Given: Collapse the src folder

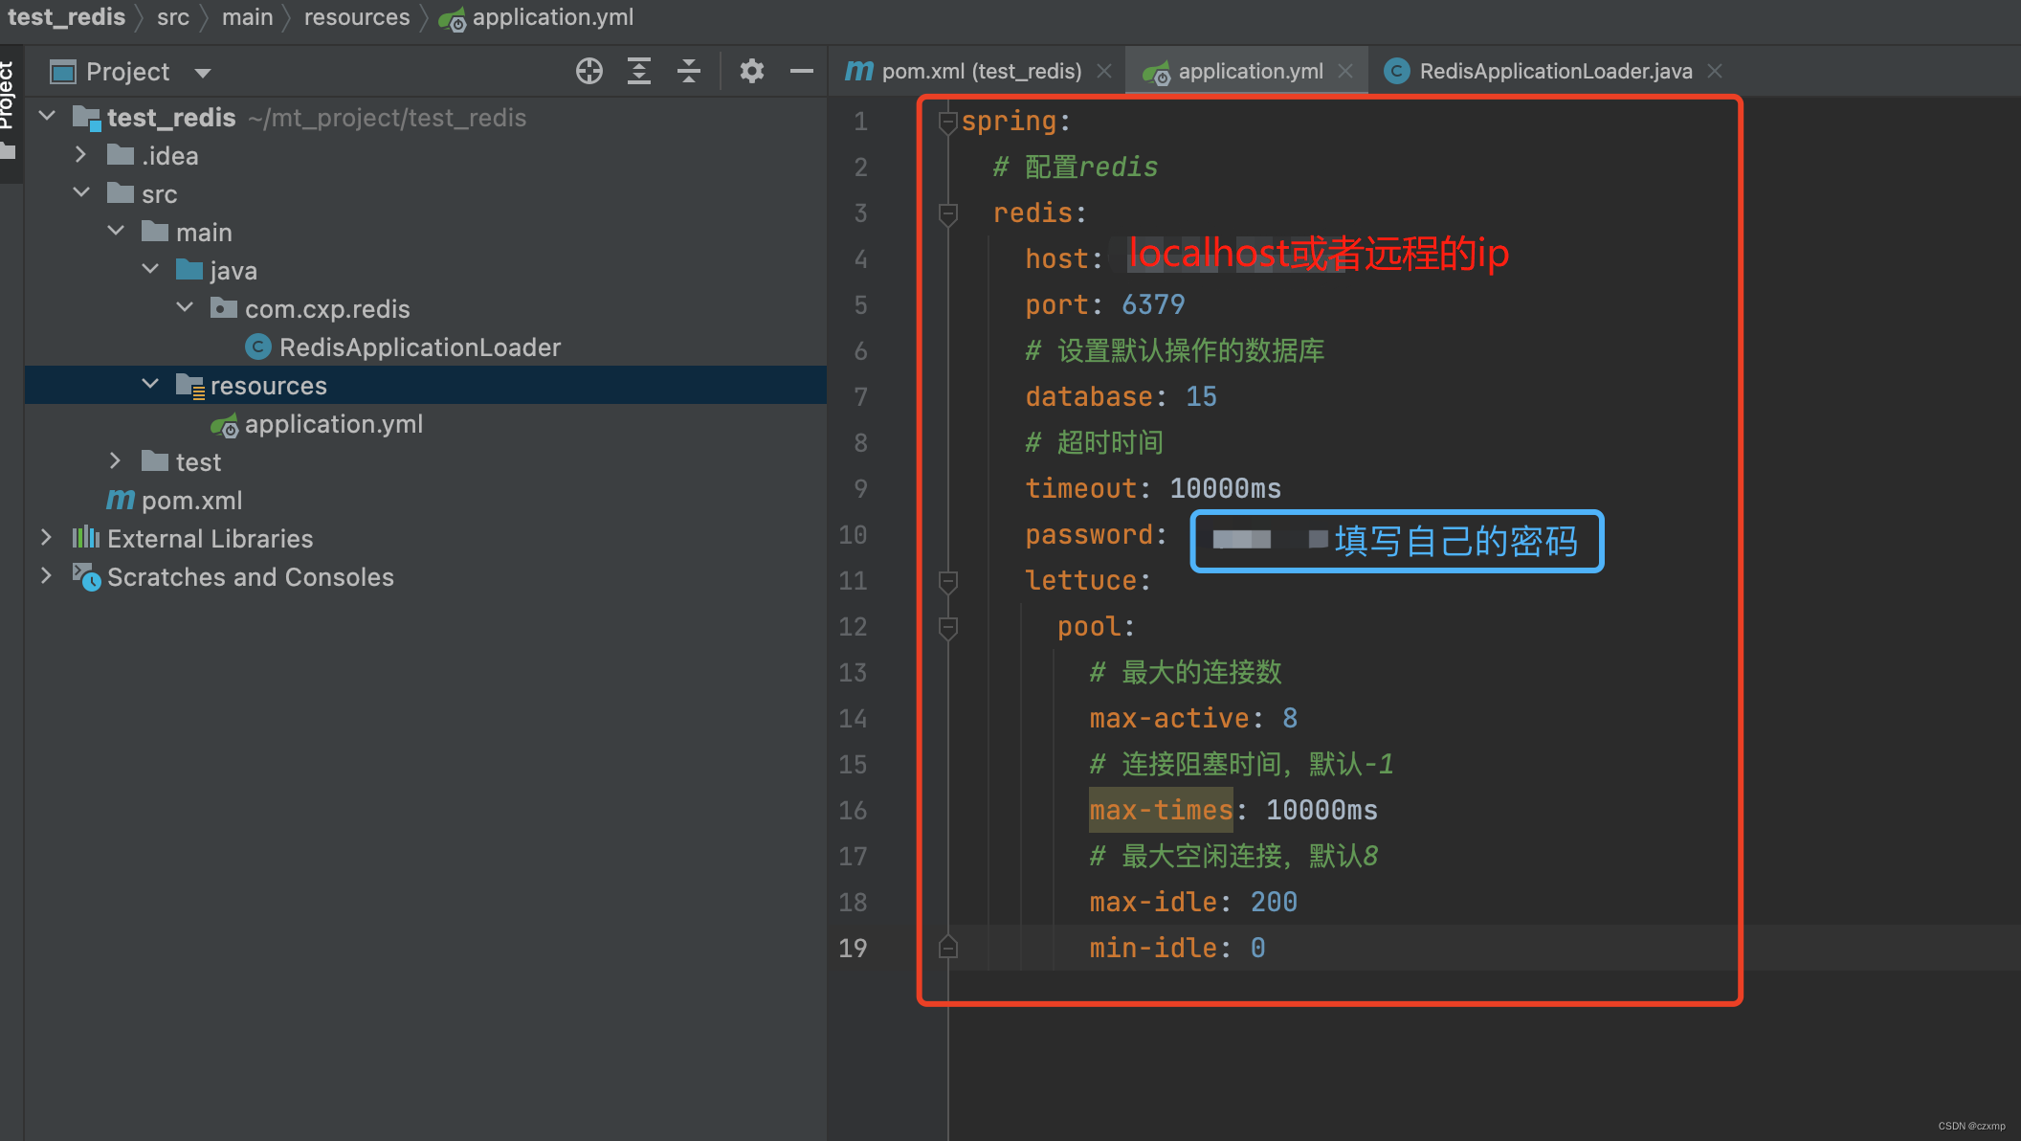Looking at the screenshot, I should (x=81, y=193).
